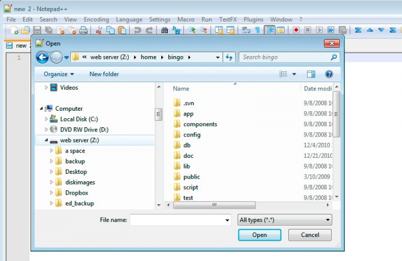Screen dimensions: 402x261
Task: Select the DVD RW Drive (D:) tree item
Action: point(79,129)
